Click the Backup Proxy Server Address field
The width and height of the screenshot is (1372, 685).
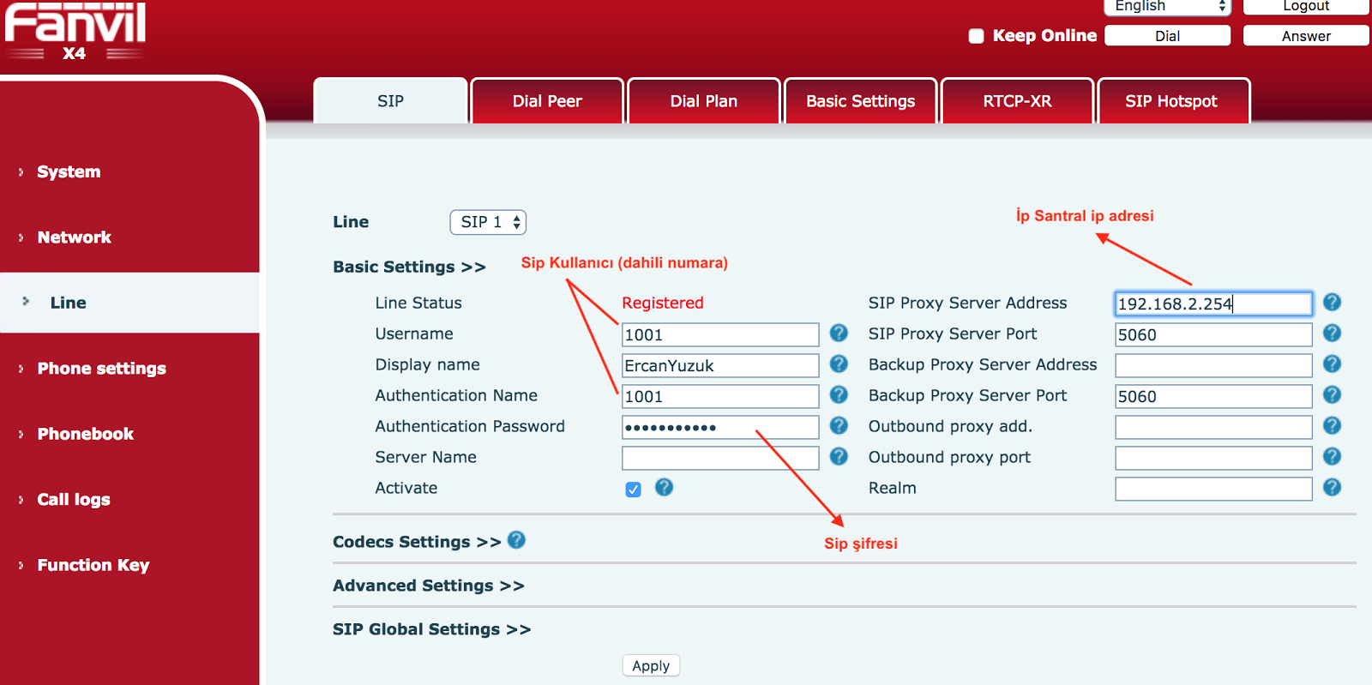(1213, 365)
